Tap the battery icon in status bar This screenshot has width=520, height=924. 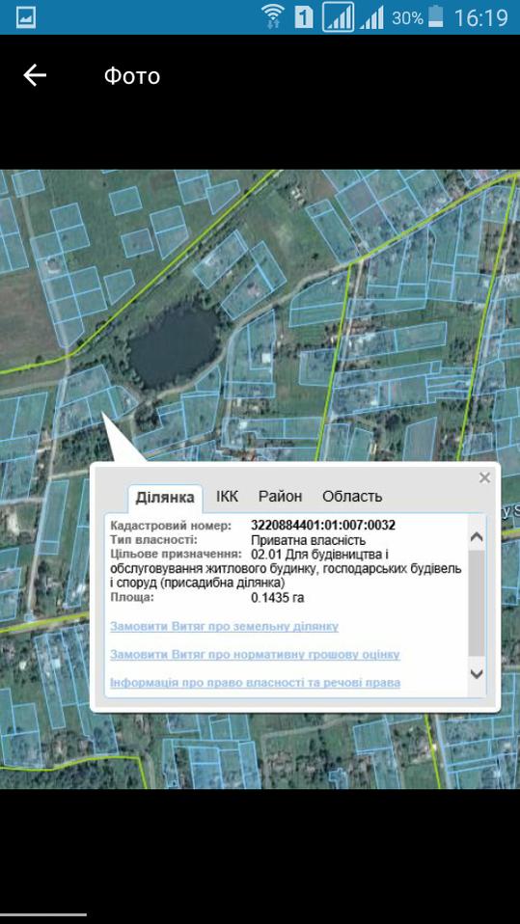435,16
